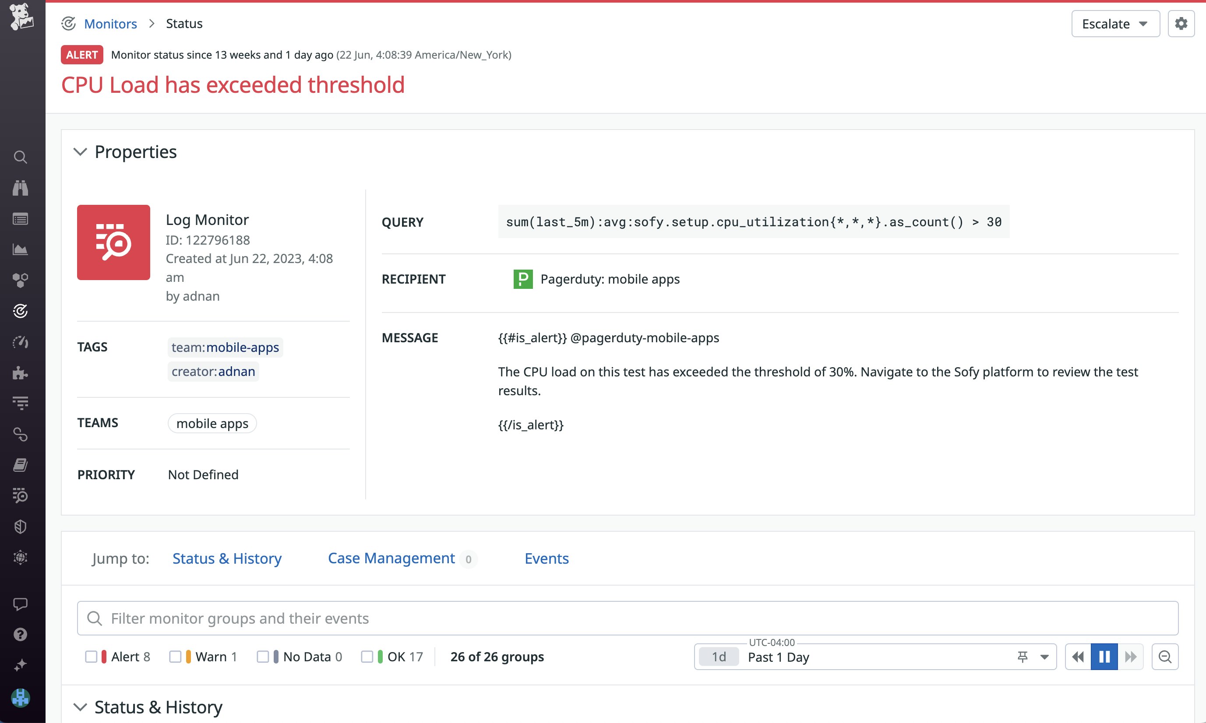Open the Events list icon in sidebar
Viewport: 1206px width, 723px height.
(x=21, y=219)
